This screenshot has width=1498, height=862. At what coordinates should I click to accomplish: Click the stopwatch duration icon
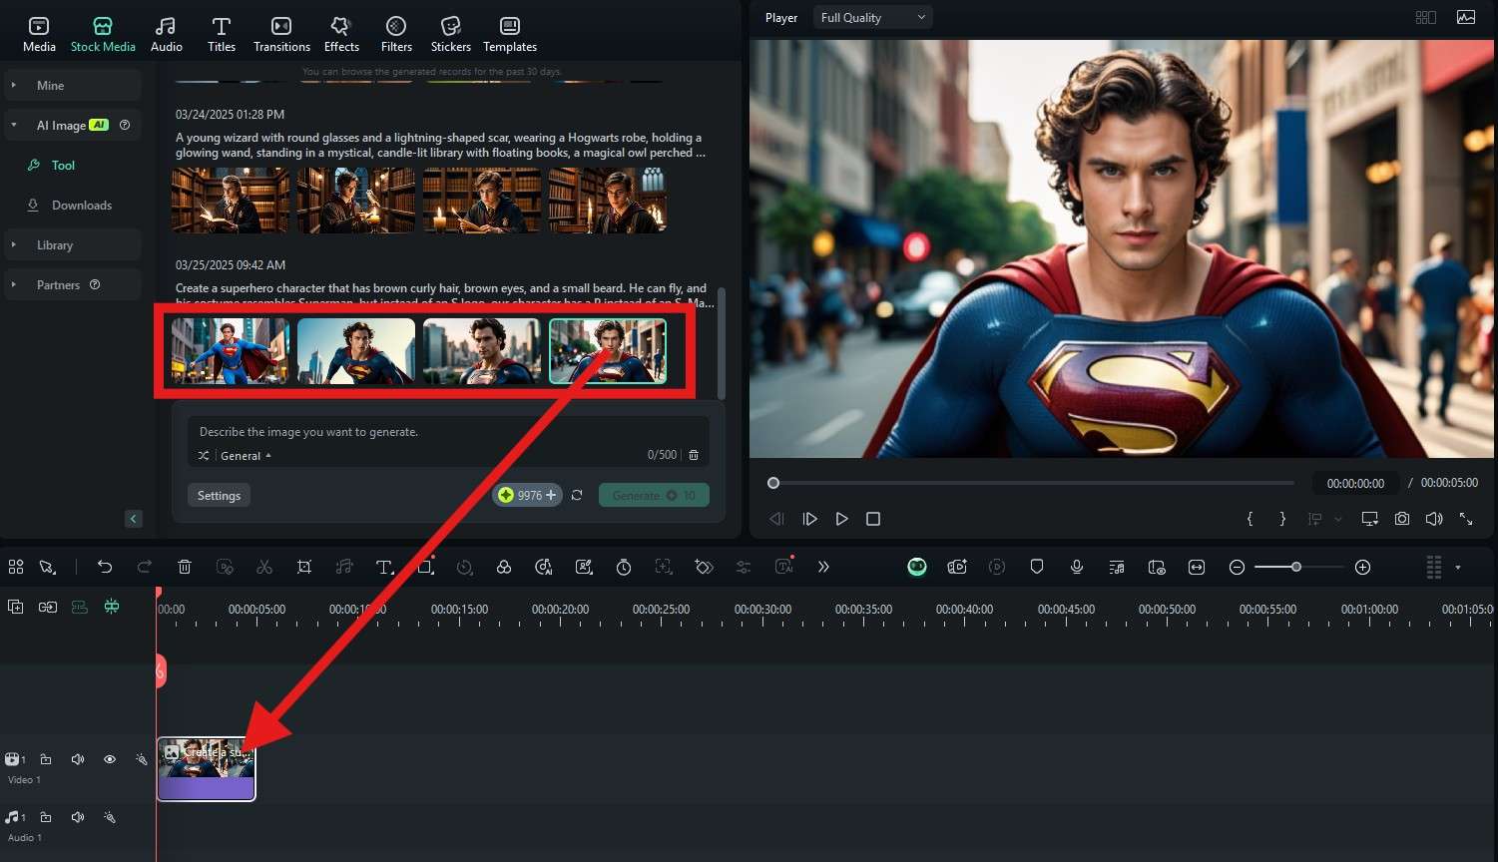coord(624,567)
